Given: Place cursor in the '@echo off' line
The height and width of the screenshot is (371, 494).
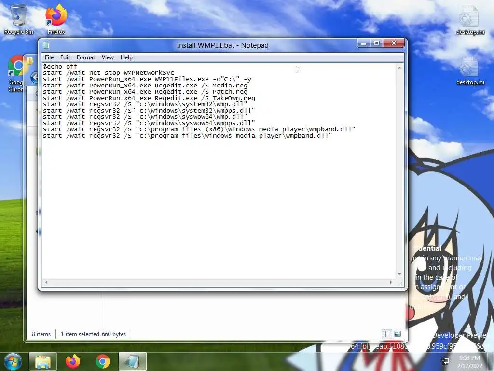Looking at the screenshot, I should click(x=60, y=67).
